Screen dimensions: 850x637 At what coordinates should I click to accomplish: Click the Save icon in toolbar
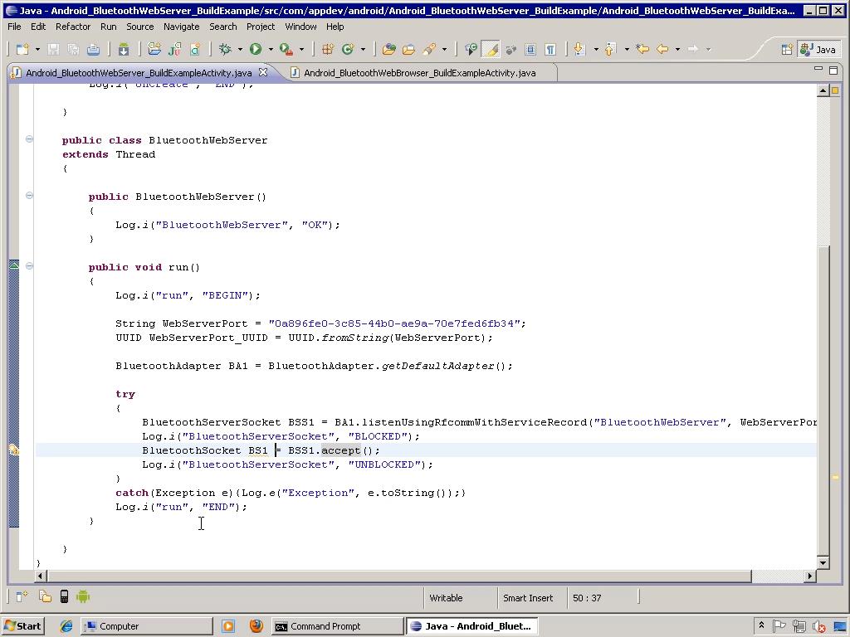click(53, 49)
